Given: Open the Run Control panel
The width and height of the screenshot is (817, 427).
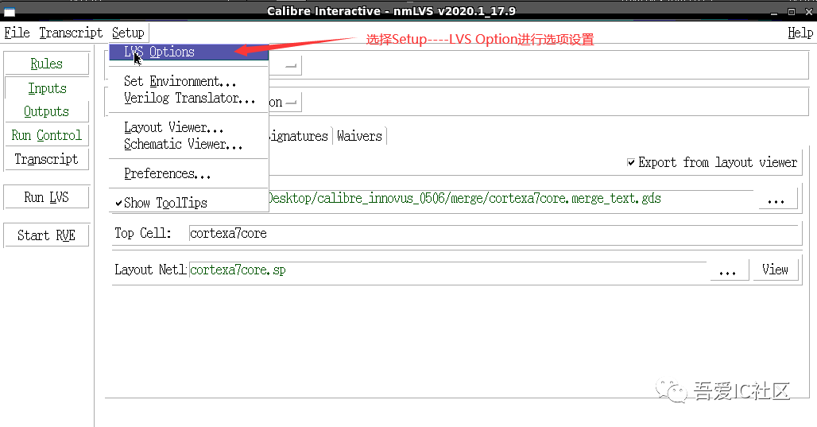Looking at the screenshot, I should click(46, 135).
